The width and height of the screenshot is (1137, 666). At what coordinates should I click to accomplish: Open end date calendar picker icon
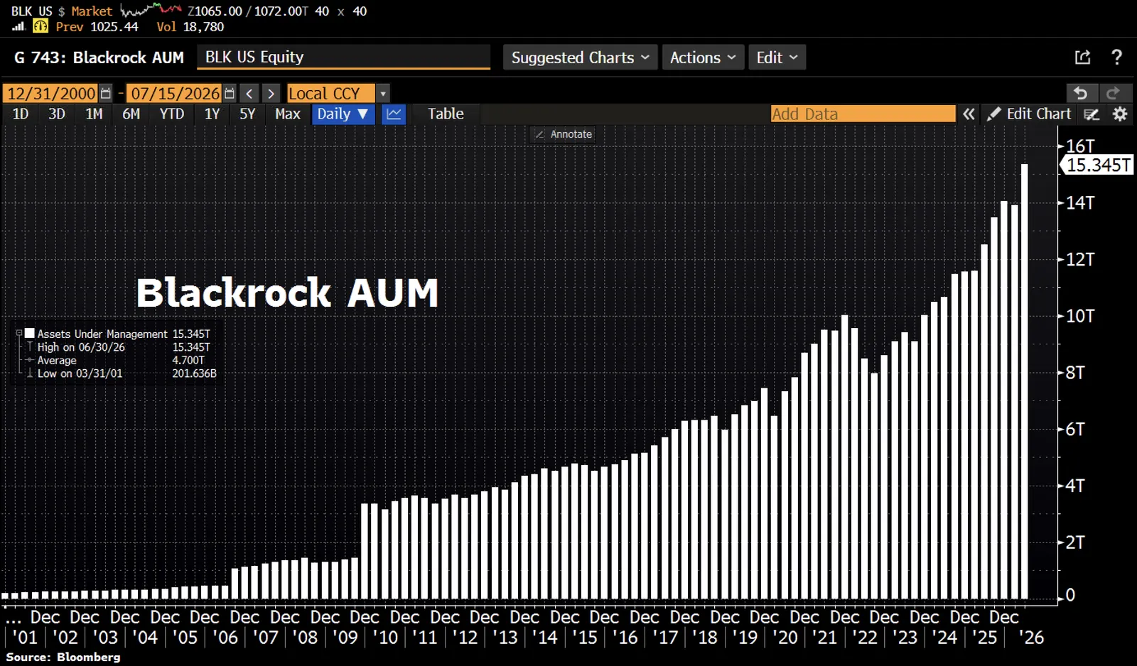click(x=229, y=93)
